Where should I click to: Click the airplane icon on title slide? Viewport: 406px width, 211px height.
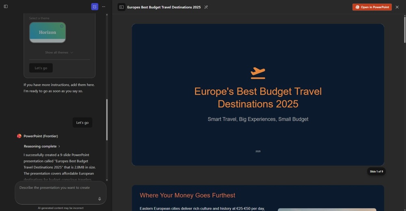258,73
